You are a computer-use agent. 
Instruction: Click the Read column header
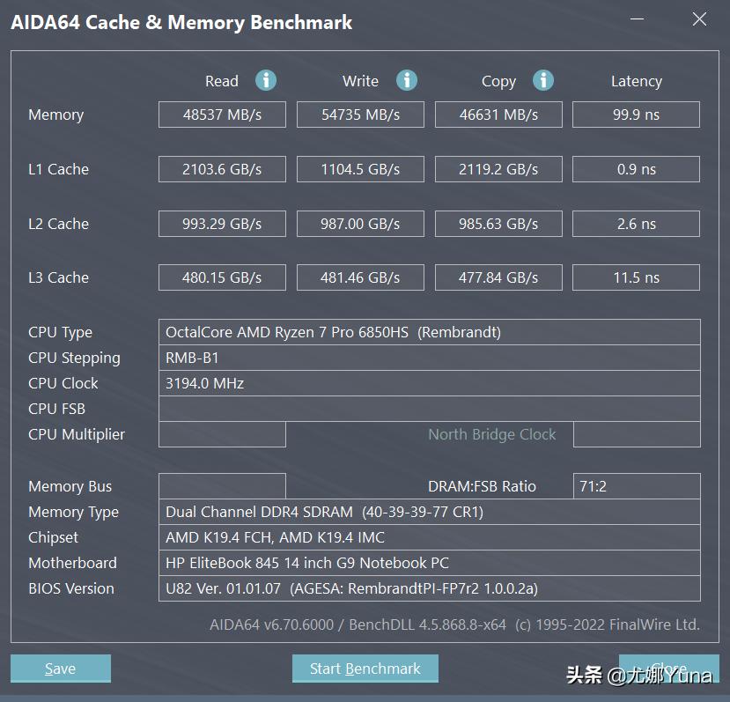click(x=222, y=81)
